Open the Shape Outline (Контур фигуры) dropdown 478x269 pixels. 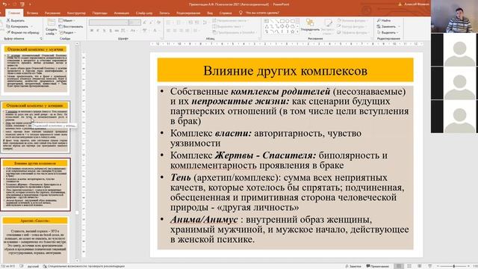tap(353, 27)
